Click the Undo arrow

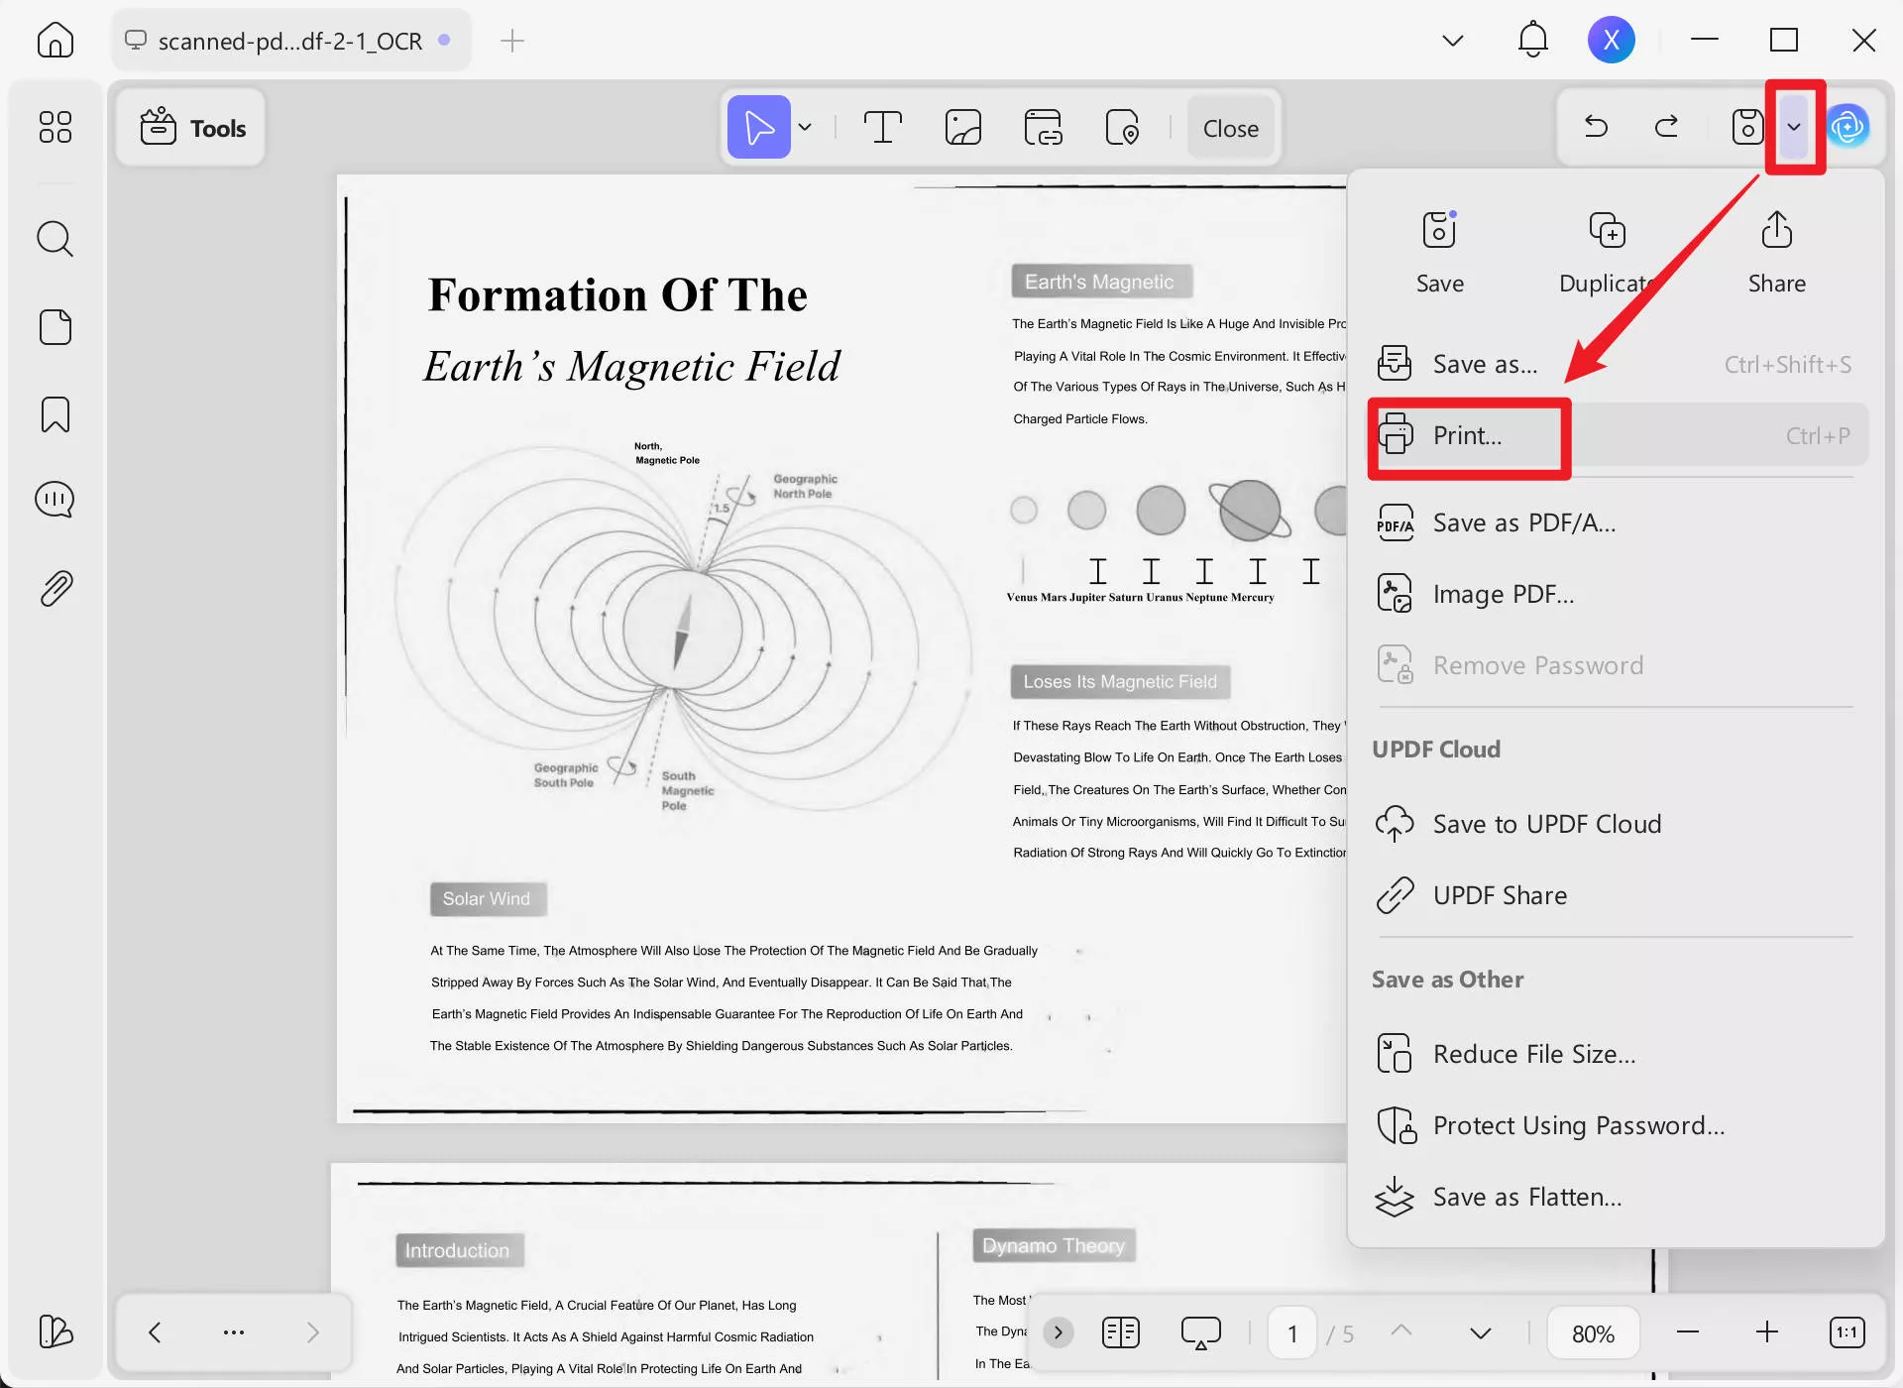click(1596, 127)
